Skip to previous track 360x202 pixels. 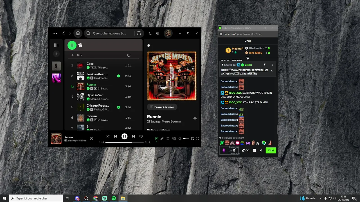(x=115, y=136)
